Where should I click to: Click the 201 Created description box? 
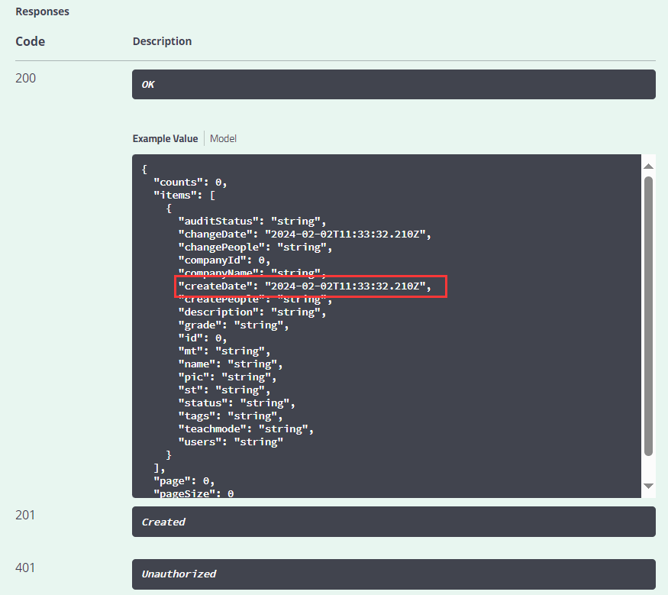[x=394, y=522]
